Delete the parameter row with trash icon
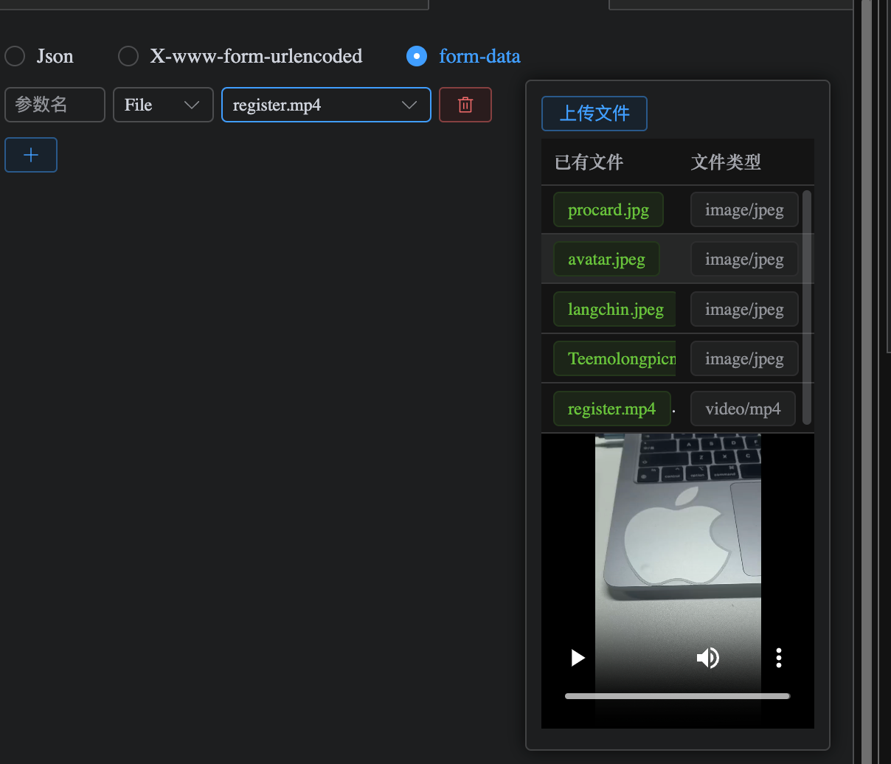This screenshot has height=764, width=891. point(465,105)
